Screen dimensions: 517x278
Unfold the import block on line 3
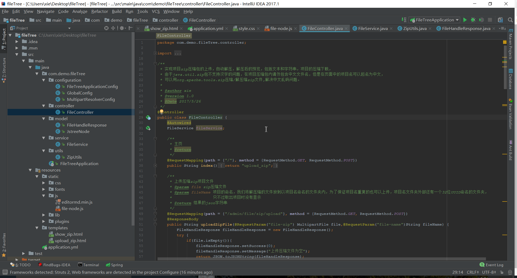click(x=155, y=53)
